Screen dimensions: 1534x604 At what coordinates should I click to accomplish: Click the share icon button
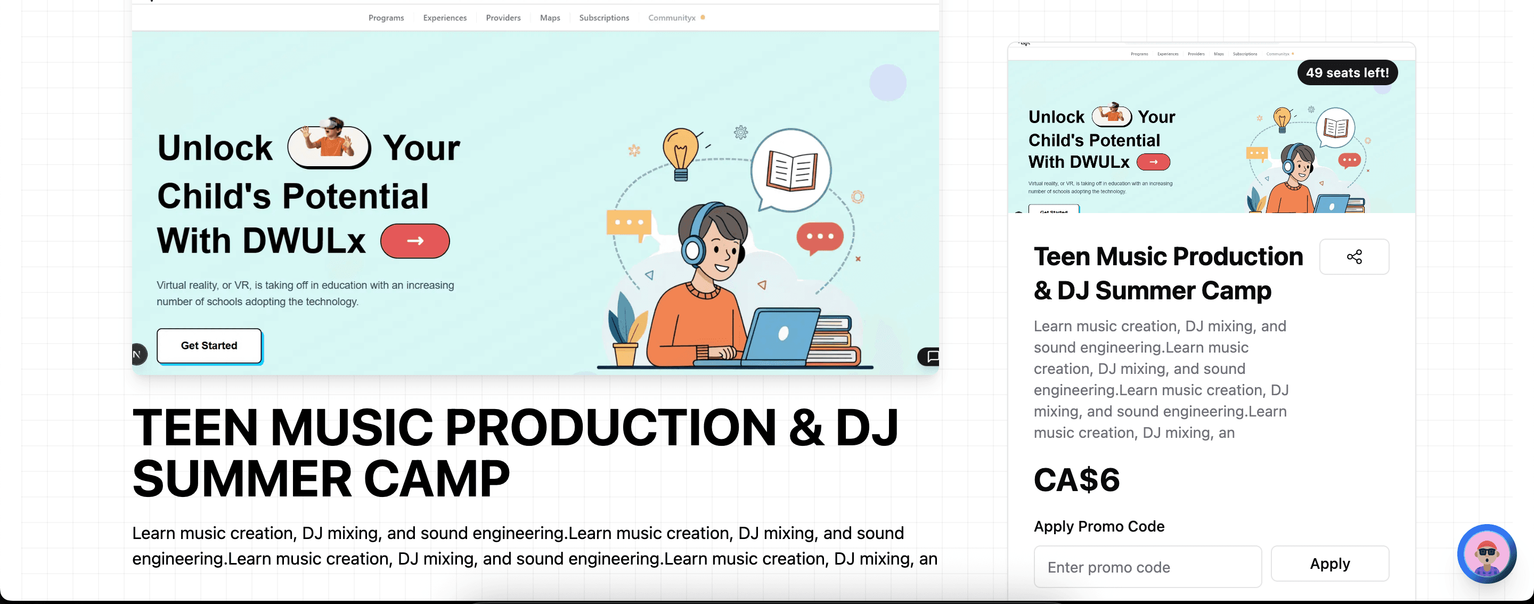(1353, 257)
